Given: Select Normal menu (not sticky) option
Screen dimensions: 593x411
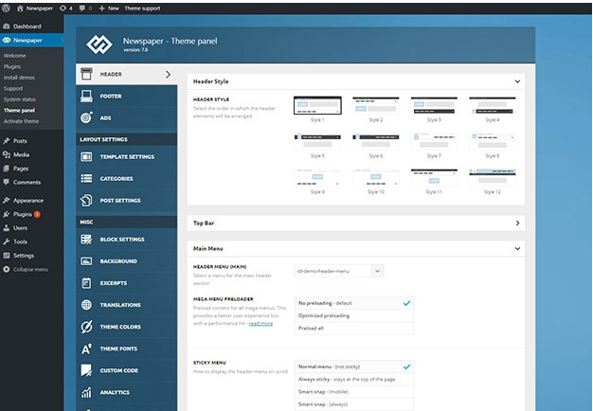Looking at the screenshot, I should tap(354, 366).
